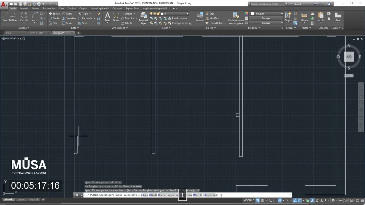Click the save icon in quick access toolbar
365x205 pixels.
(x=21, y=4)
